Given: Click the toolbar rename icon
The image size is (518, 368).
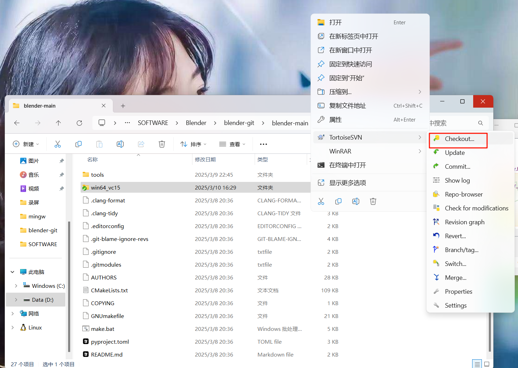Looking at the screenshot, I should pos(120,144).
